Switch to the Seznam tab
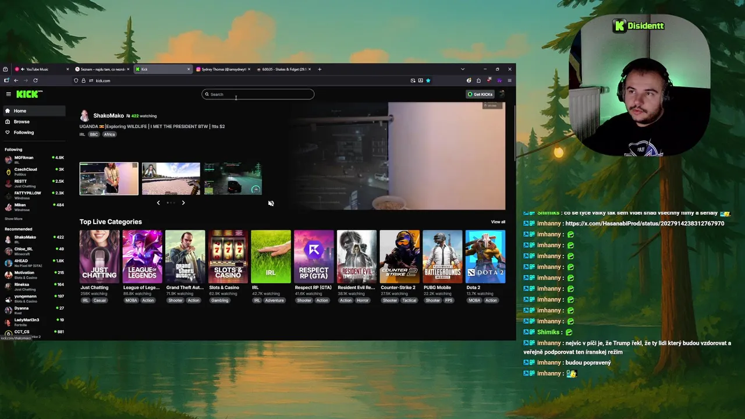Viewport: 745px width, 419px height. click(x=102, y=69)
